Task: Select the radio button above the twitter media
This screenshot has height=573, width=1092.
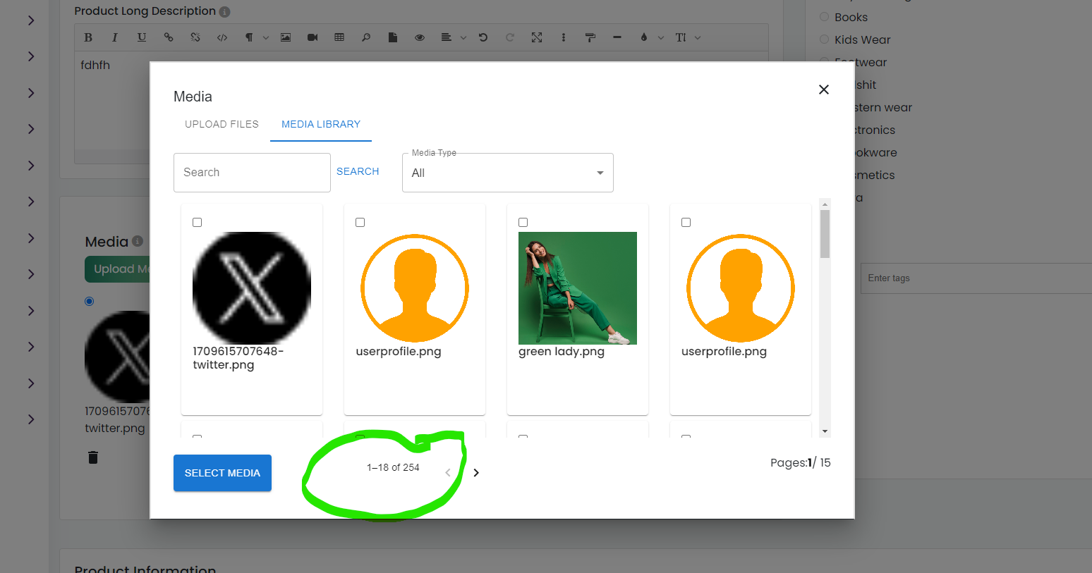Action: pos(89,301)
